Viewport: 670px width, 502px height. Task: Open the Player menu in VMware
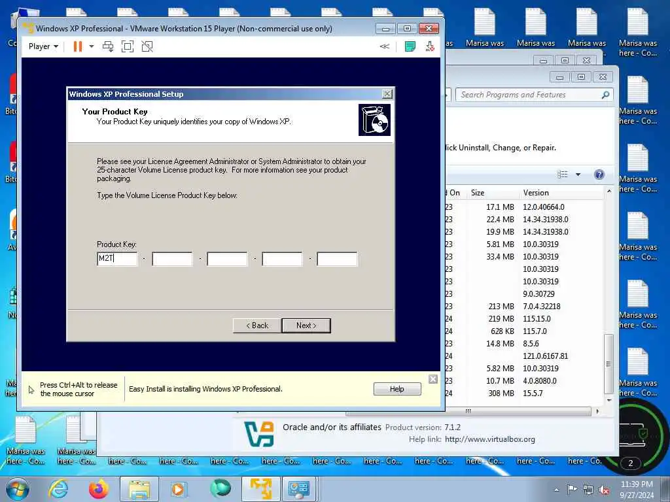43,46
